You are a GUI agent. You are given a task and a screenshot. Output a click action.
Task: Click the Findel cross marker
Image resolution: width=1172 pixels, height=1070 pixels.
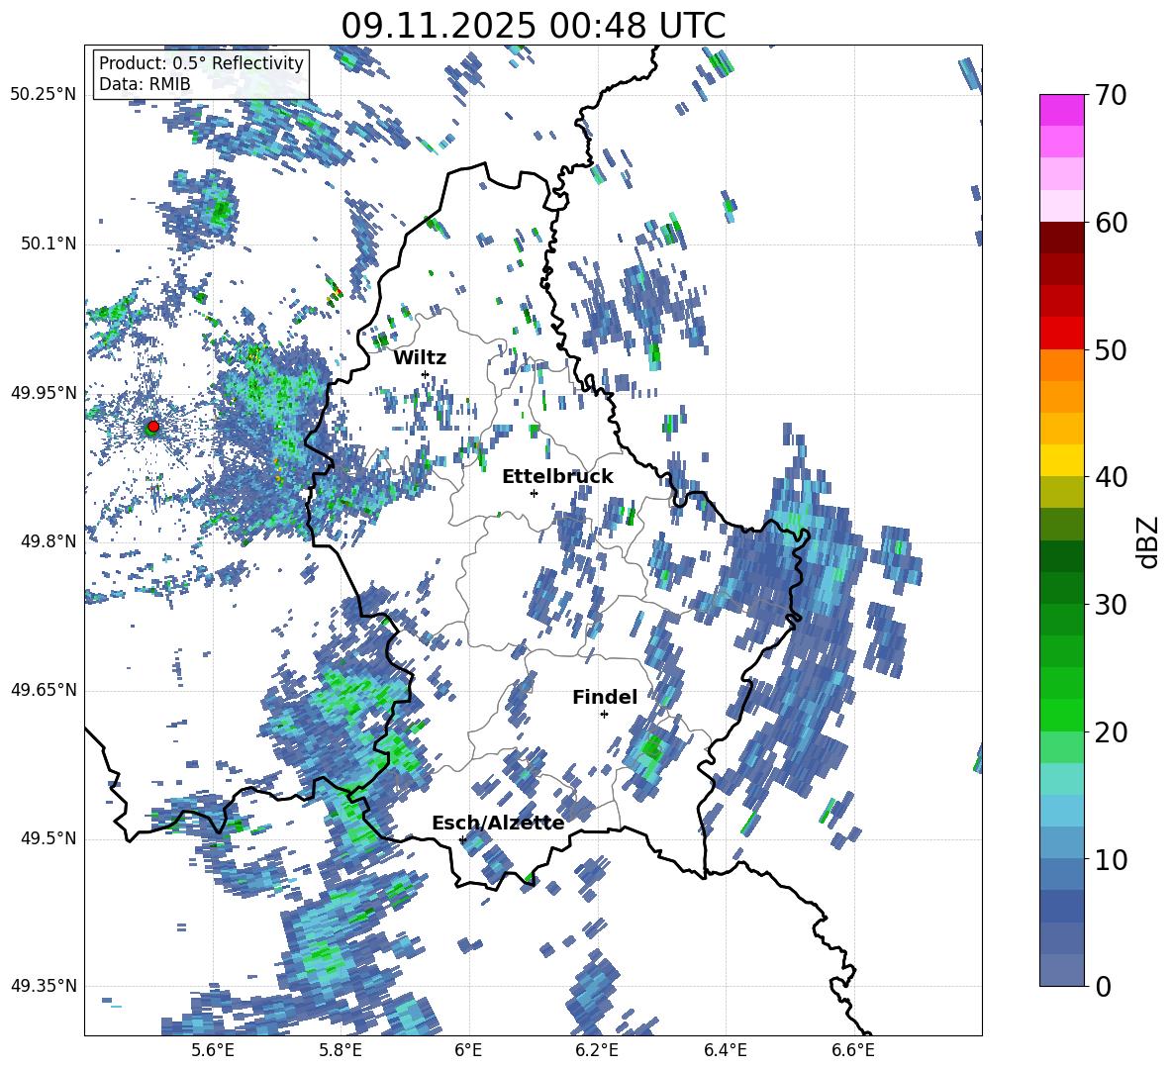click(604, 715)
